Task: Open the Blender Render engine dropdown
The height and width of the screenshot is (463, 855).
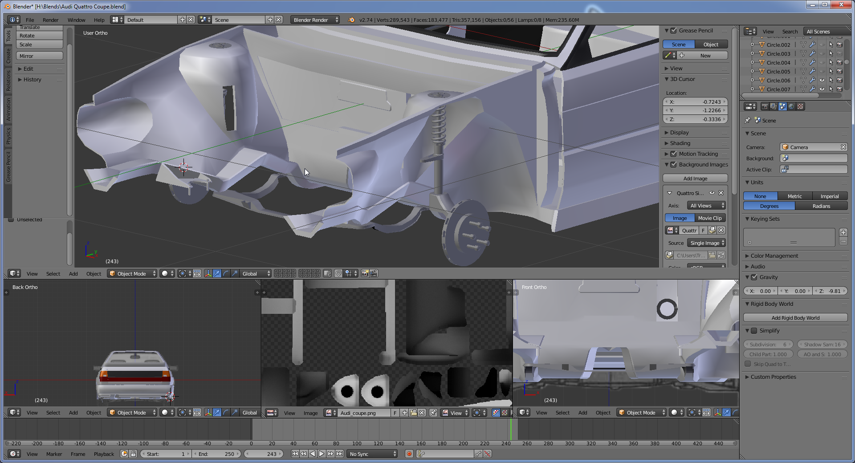Action: click(315, 20)
